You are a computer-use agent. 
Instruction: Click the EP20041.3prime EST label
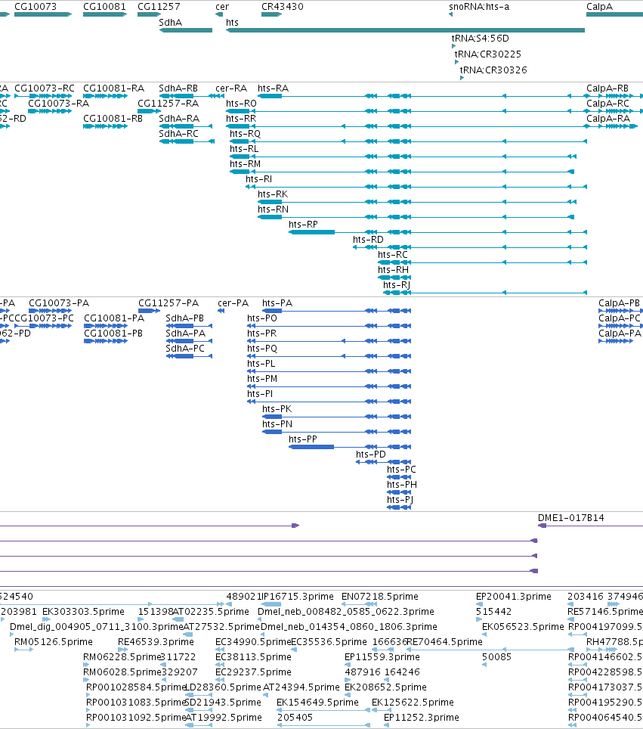pos(513,597)
